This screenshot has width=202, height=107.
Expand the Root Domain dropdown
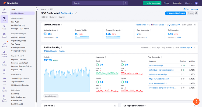tap(142, 25)
